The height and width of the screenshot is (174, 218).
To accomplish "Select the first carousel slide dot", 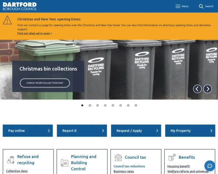I will coord(82,105).
